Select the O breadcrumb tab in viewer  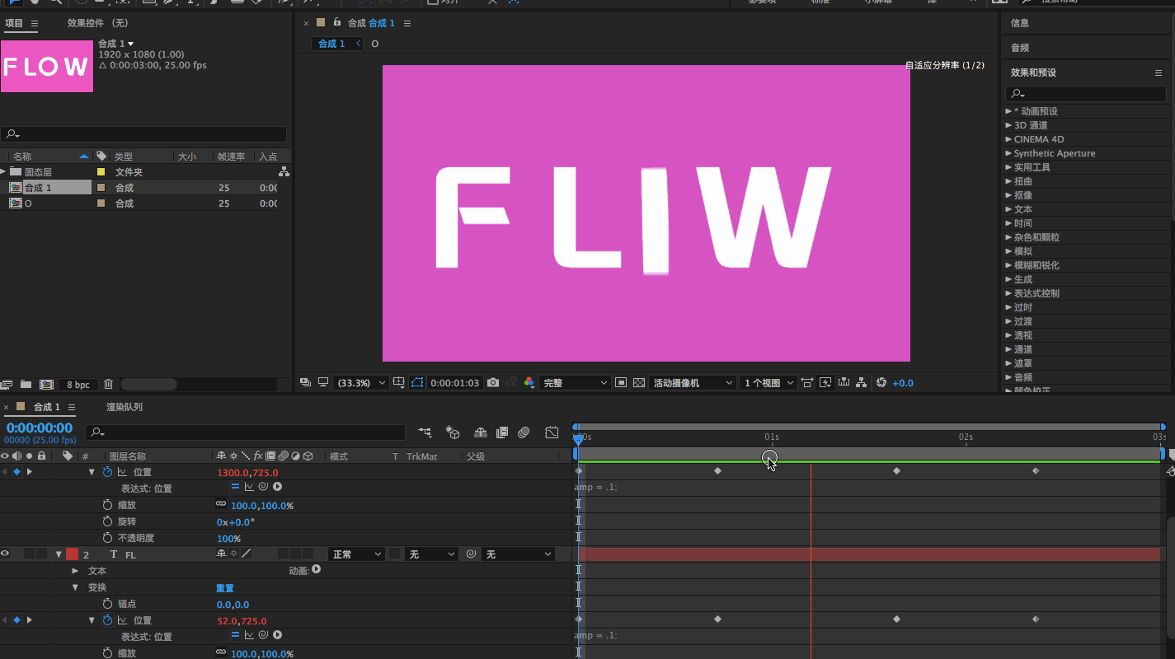coord(375,44)
